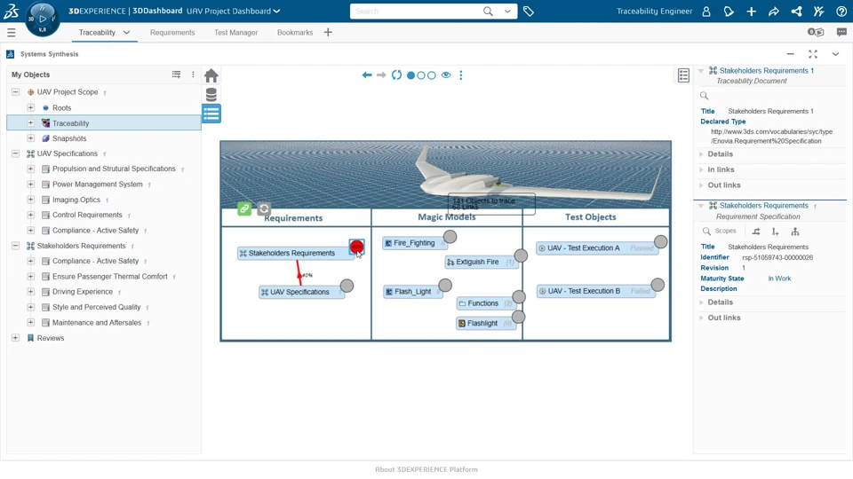Open the help question mark icon
The image size is (853, 479).
pyautogui.click(x=841, y=12)
